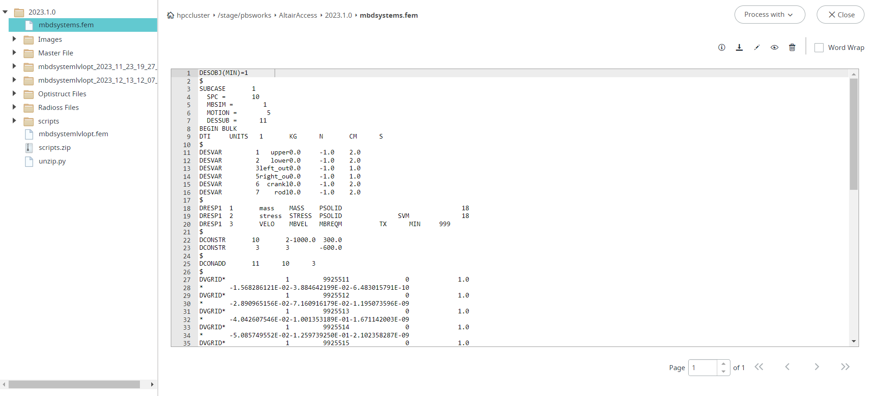
Task: Click the 2023.1.0 folder icon in tree
Action: point(19,12)
